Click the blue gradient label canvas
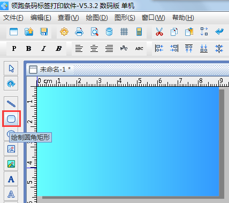Screen dimensions: 229x203 (128, 141)
